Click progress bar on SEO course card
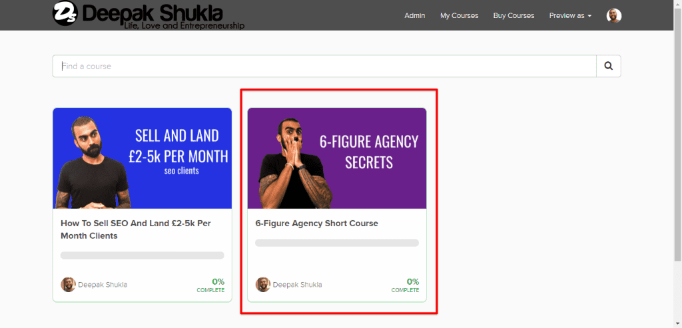Viewport: 682px width, 328px height. (143, 255)
